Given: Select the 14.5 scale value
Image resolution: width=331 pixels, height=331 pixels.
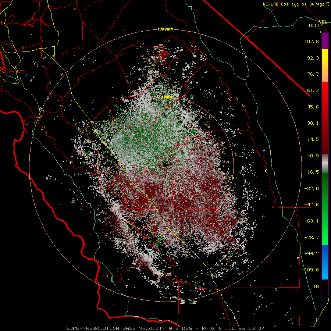Looking at the screenshot, I should coord(313,139).
